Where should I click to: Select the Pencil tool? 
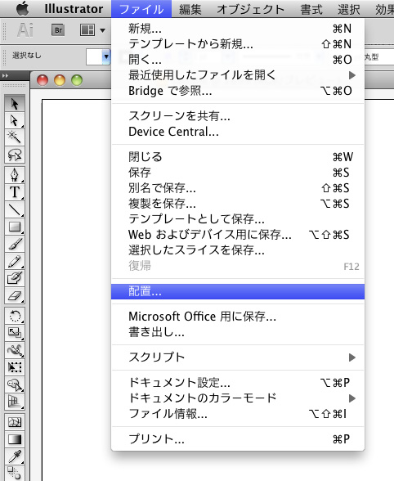[15, 262]
